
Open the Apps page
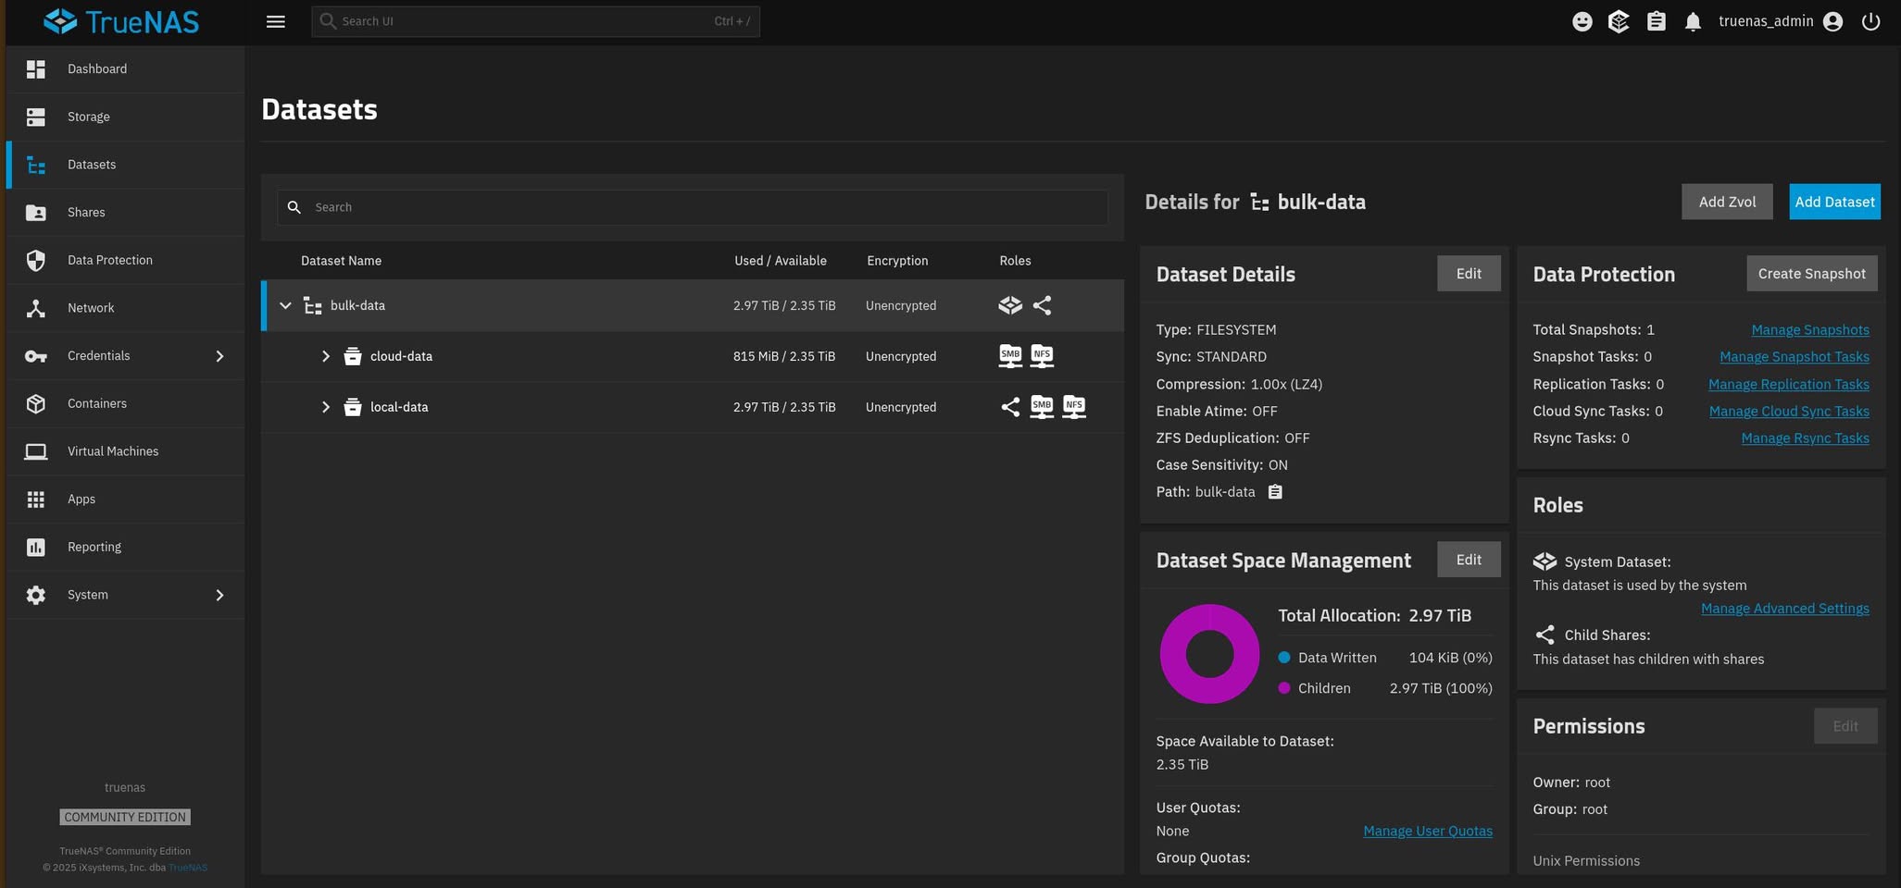[126, 499]
